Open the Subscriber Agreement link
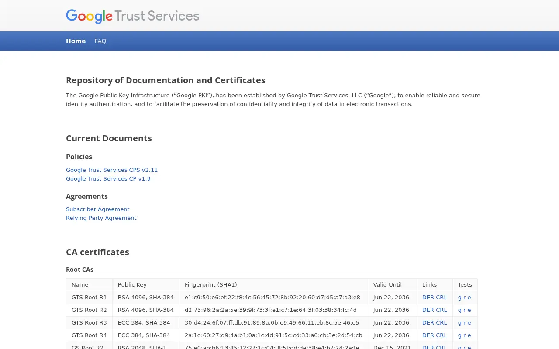This screenshot has height=349, width=559. (x=98, y=209)
